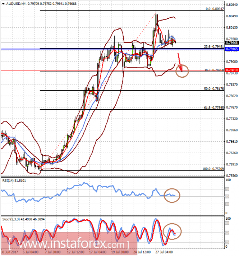The height and width of the screenshot is (256, 239).
Task: Select the 38.2 Fibonacci level label
Action: 213,70
